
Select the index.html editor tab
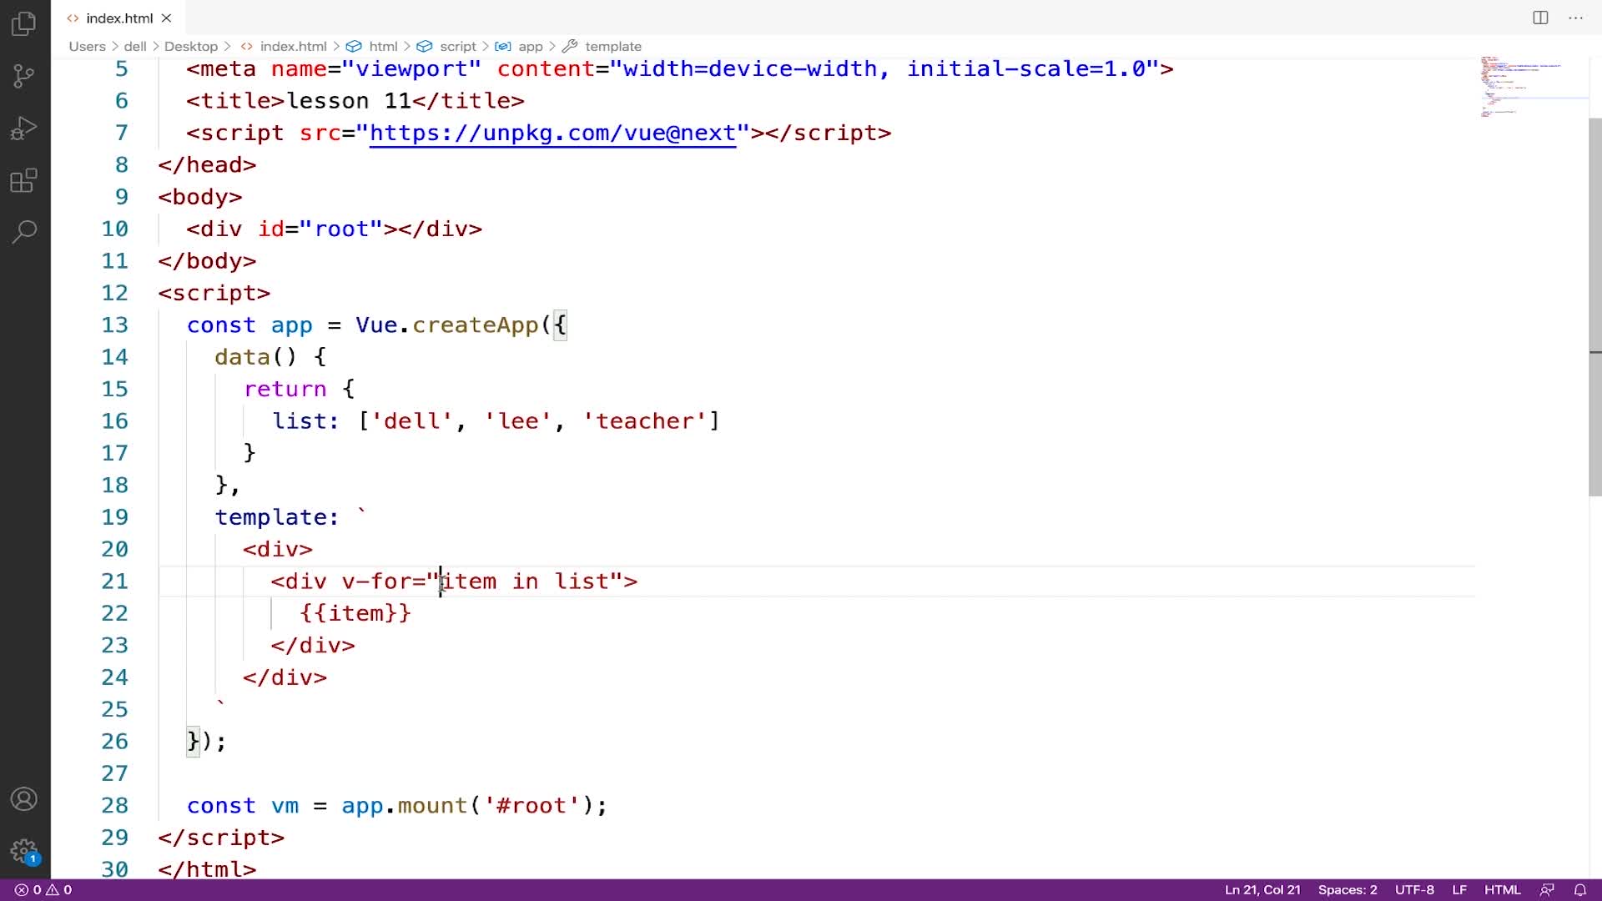pos(118,18)
